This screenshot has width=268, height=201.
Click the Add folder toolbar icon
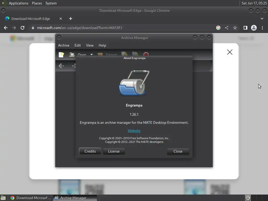135,54
